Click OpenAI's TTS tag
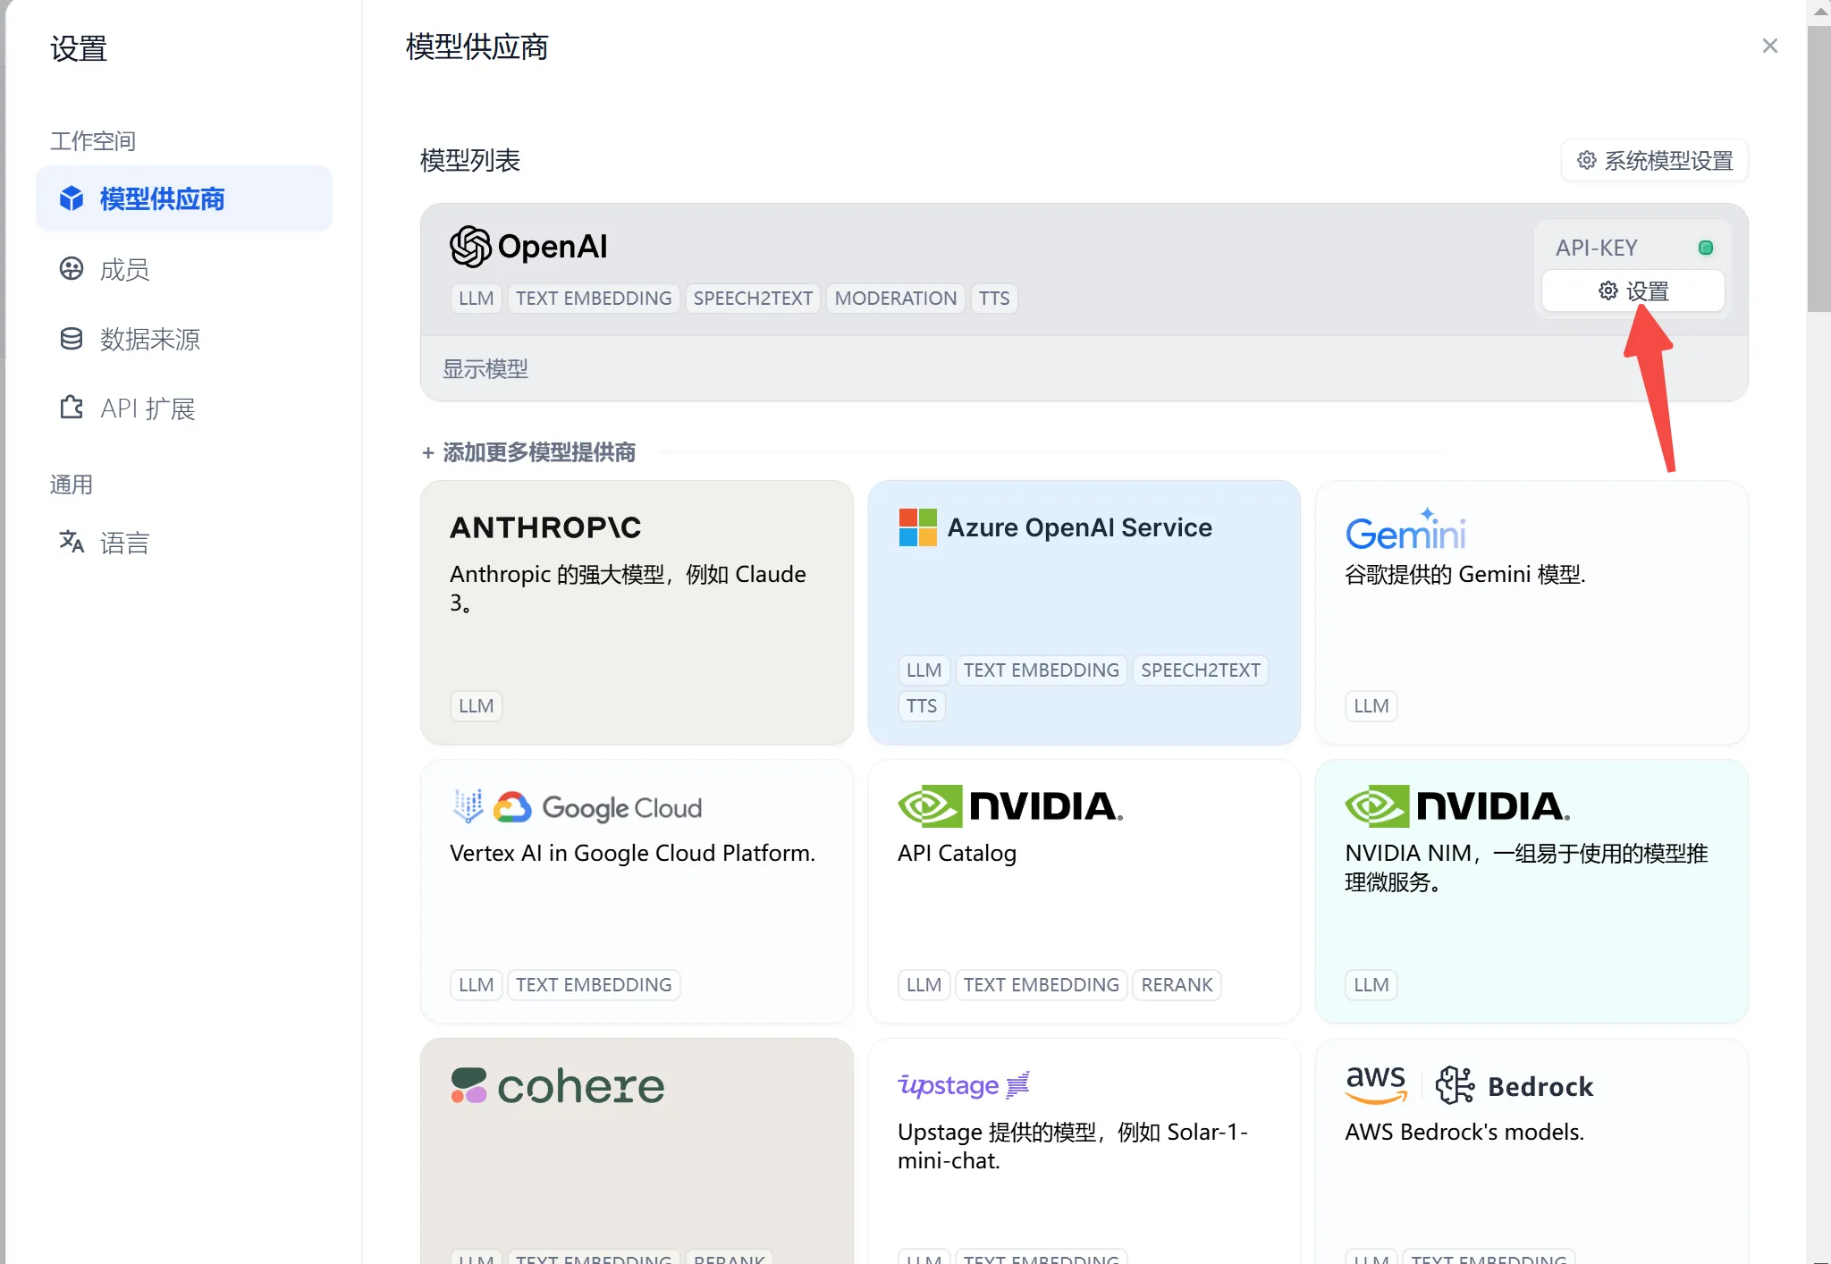This screenshot has width=1831, height=1264. [x=994, y=299]
